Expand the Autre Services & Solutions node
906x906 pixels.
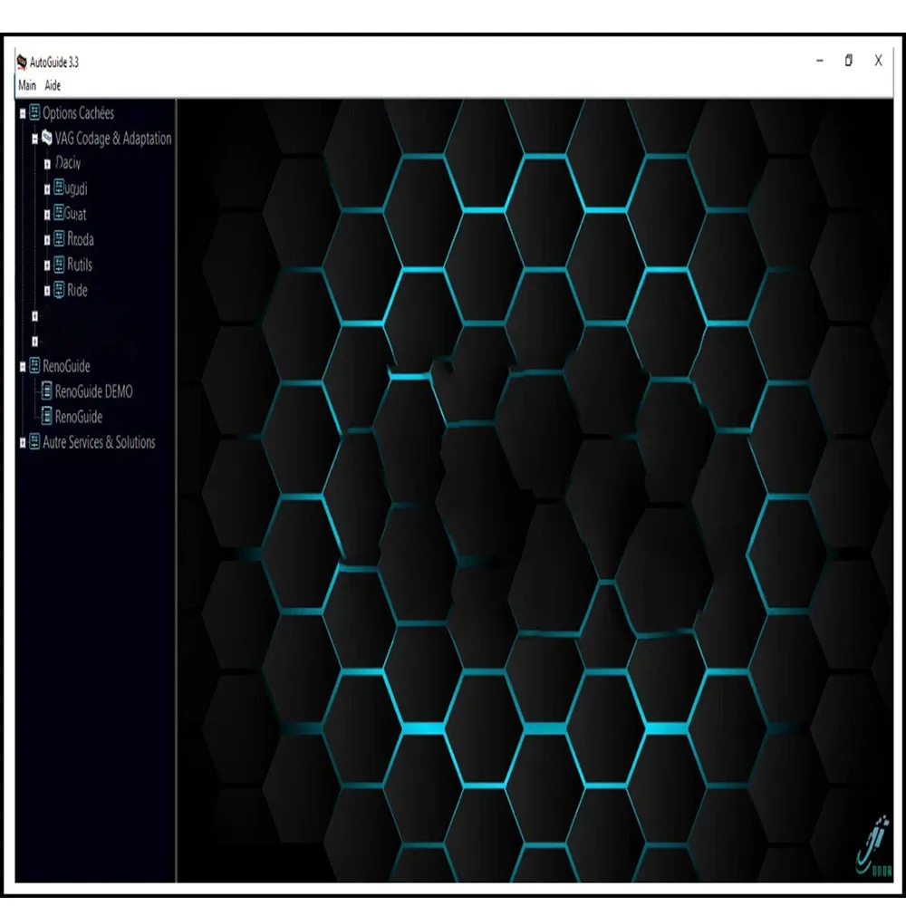[23, 443]
